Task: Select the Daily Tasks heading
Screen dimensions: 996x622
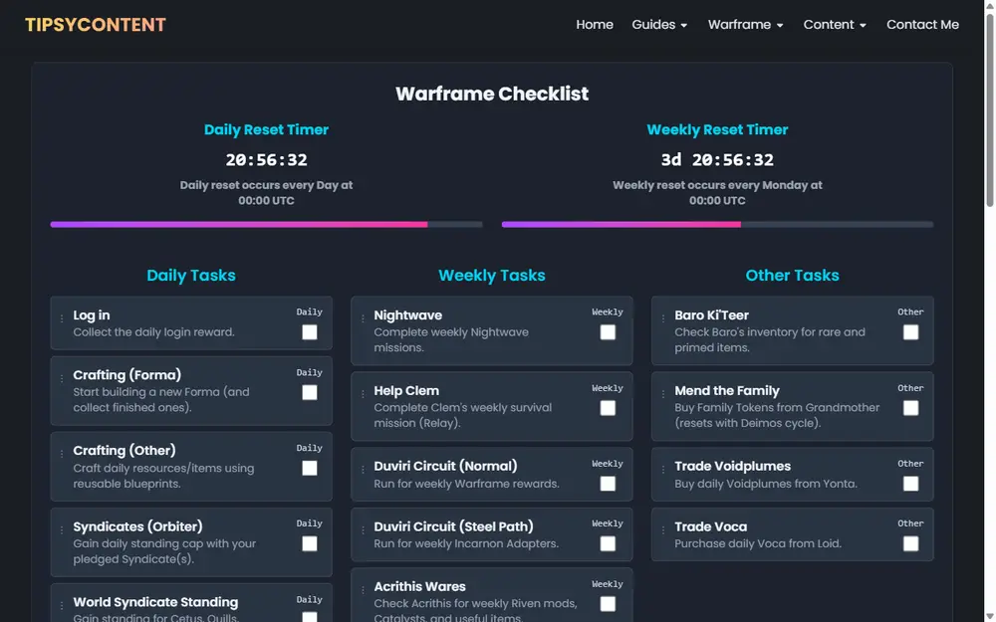Action: pyautogui.click(x=191, y=276)
